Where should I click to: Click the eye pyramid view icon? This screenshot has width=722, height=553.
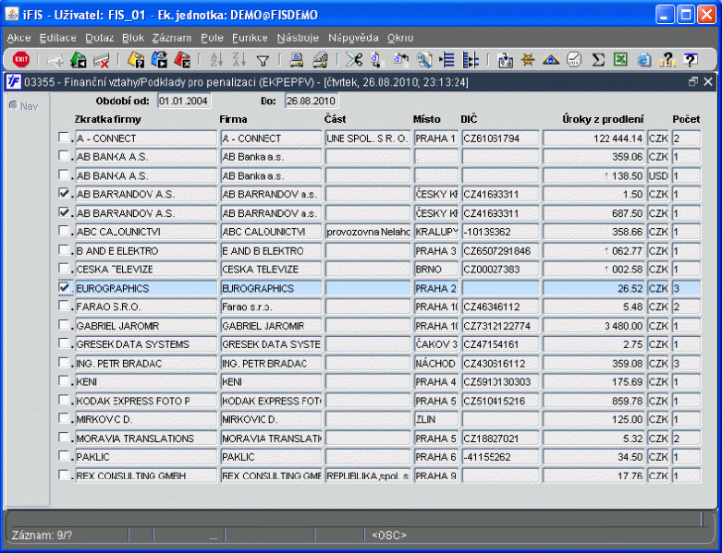tap(551, 60)
